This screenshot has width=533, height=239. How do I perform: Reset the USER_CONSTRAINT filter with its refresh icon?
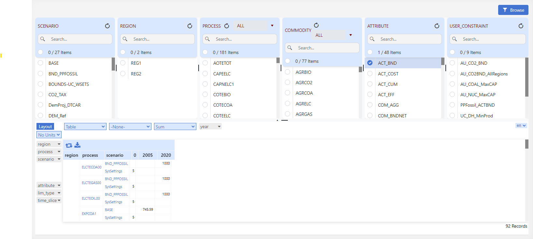coord(521,26)
